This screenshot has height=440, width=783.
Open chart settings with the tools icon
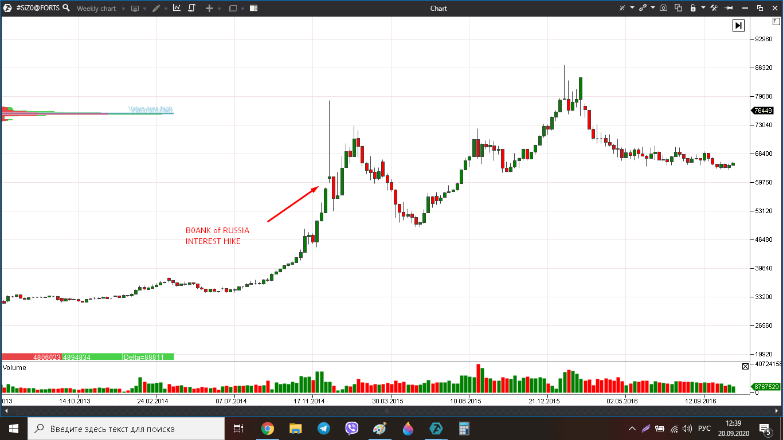tap(714, 8)
